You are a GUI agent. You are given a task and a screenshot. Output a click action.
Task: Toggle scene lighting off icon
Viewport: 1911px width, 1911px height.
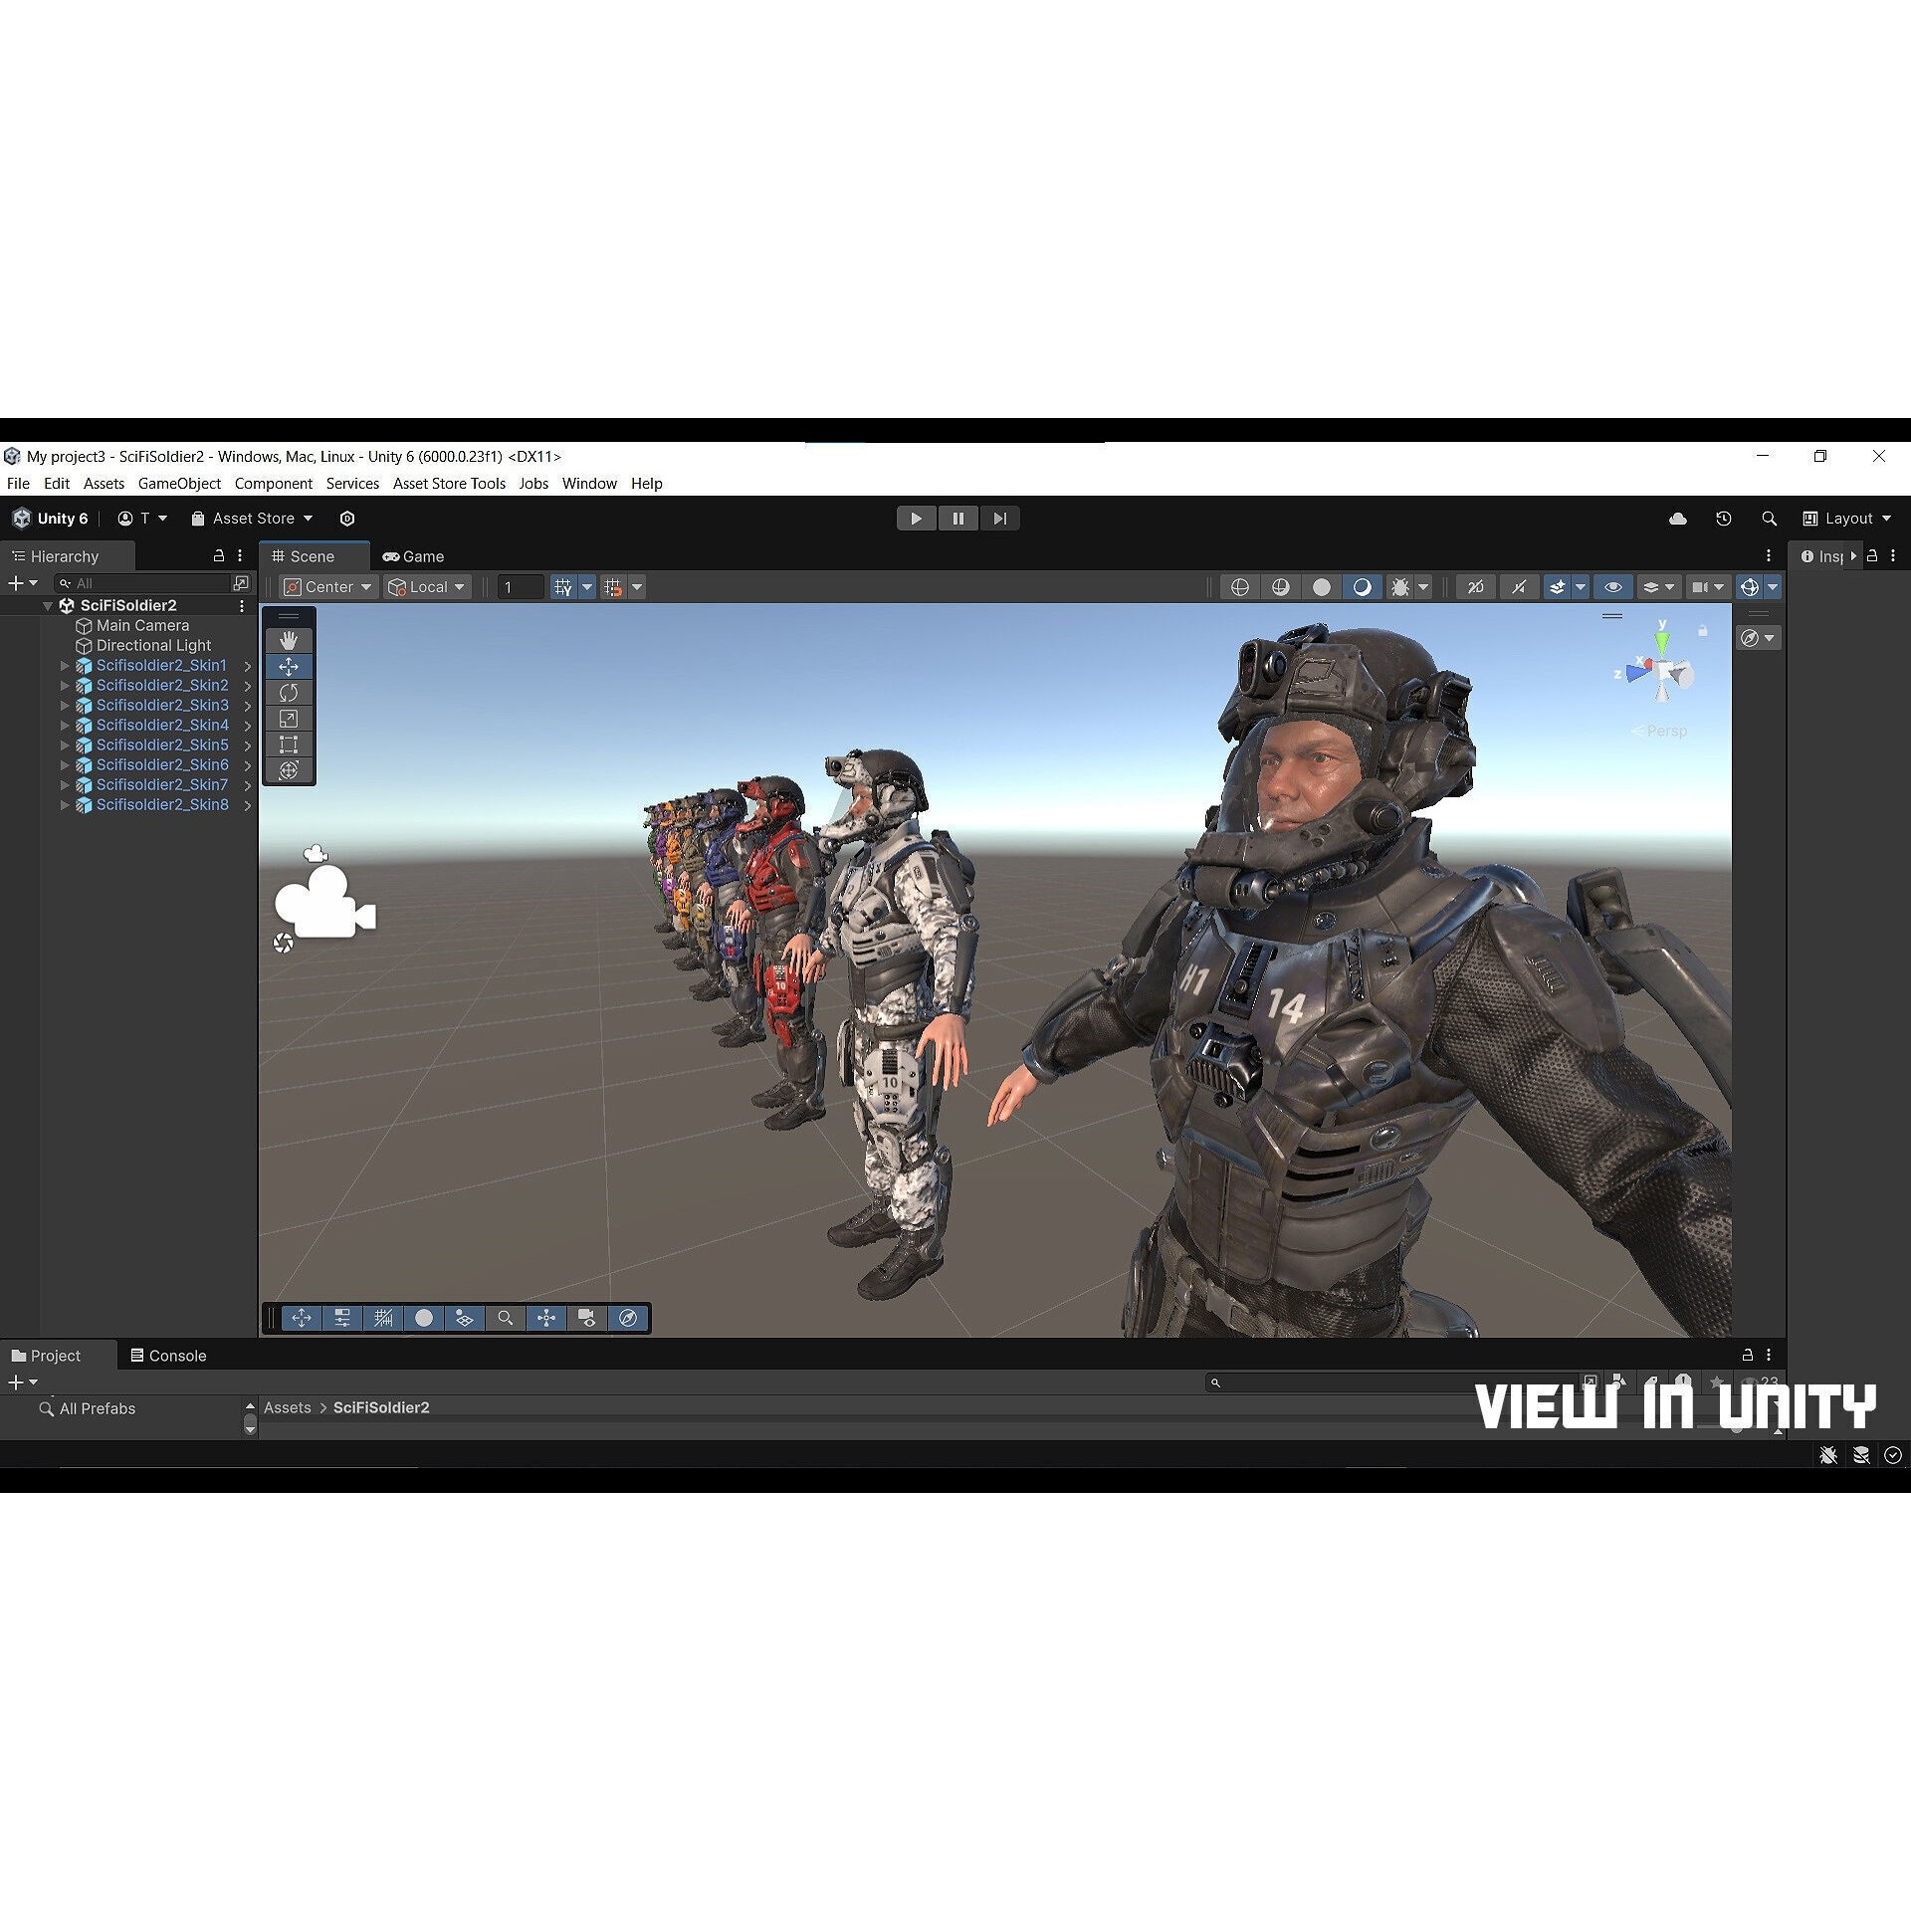click(1519, 587)
